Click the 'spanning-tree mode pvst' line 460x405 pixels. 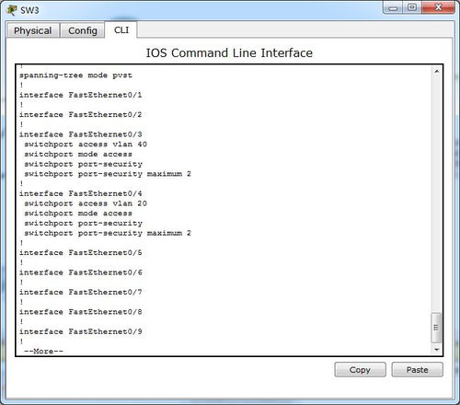pos(75,75)
